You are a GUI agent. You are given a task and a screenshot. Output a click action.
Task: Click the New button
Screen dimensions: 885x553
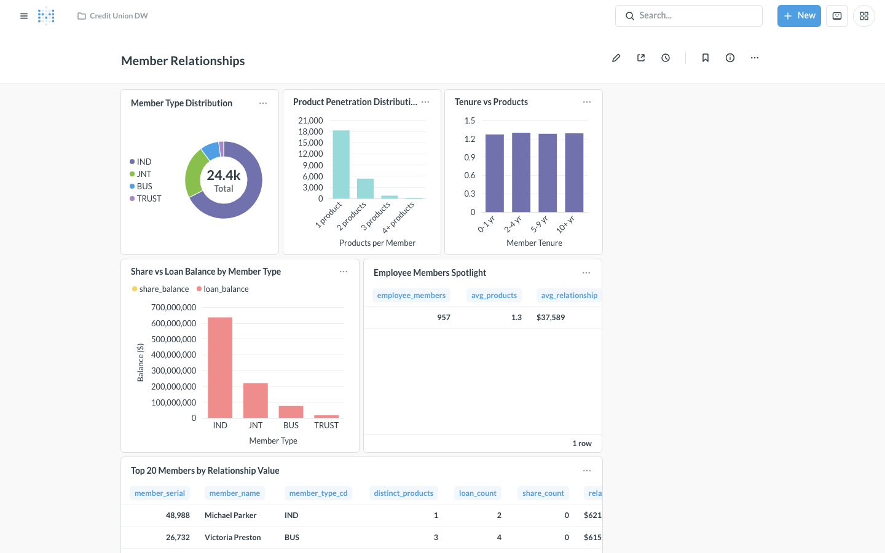(799, 16)
